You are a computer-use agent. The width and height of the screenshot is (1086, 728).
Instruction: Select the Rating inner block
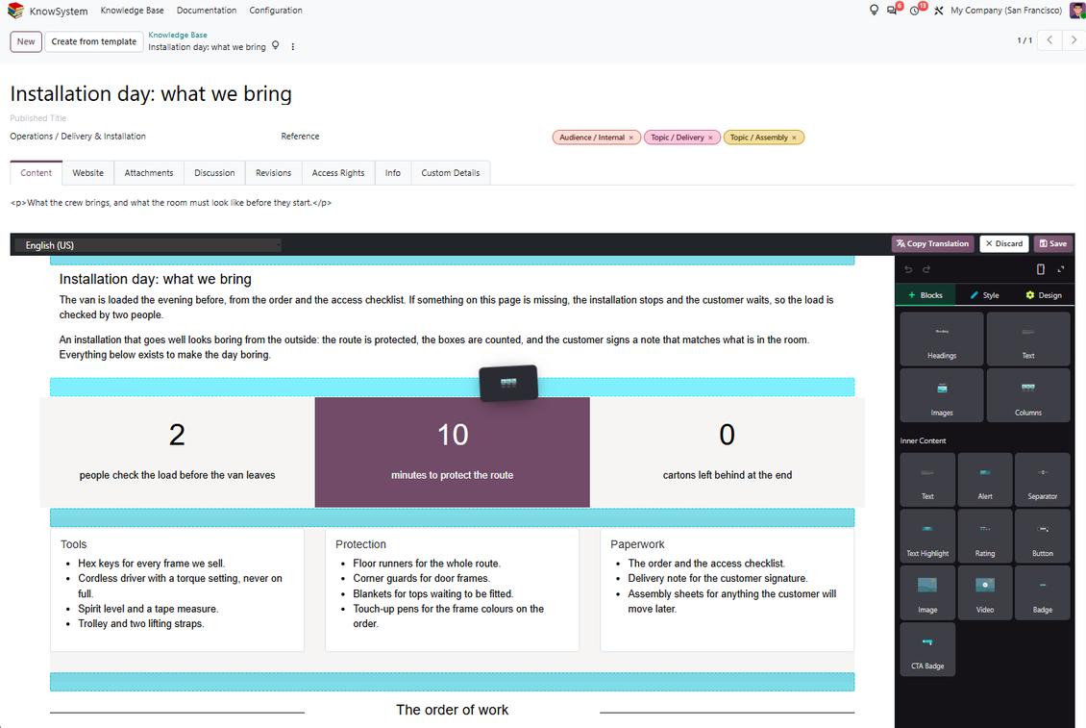pos(985,537)
